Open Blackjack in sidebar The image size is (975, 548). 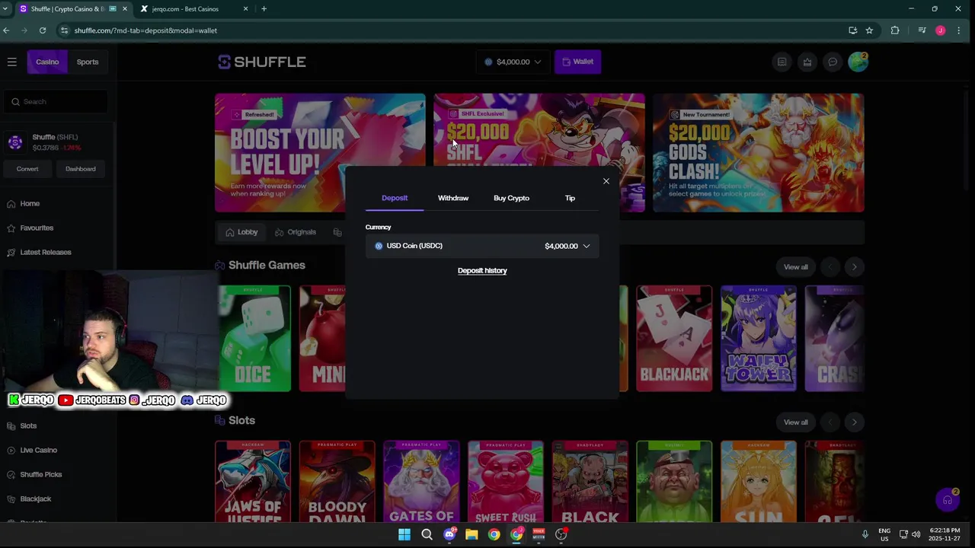click(x=35, y=499)
